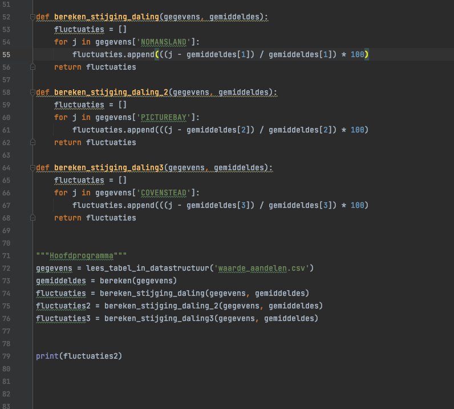
Task: Collapse the bereken_stijging_daling3 function fold marker
Action: (33, 168)
